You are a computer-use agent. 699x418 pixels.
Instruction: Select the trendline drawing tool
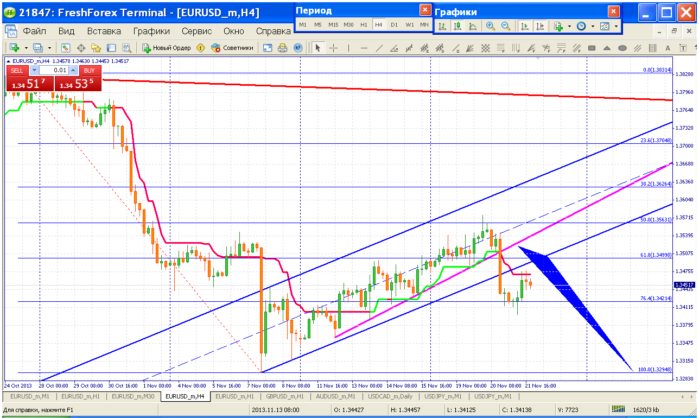coord(379,48)
